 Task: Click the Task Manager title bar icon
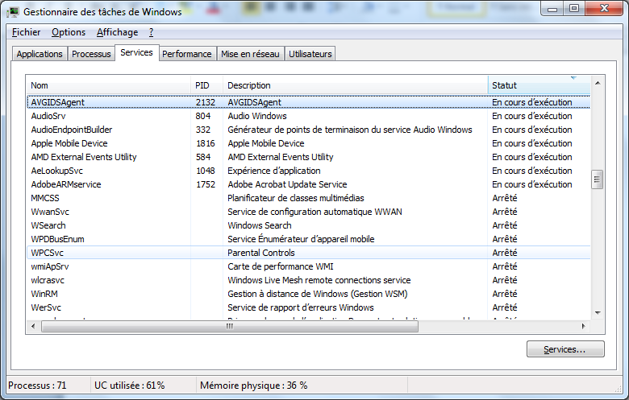tap(14, 11)
